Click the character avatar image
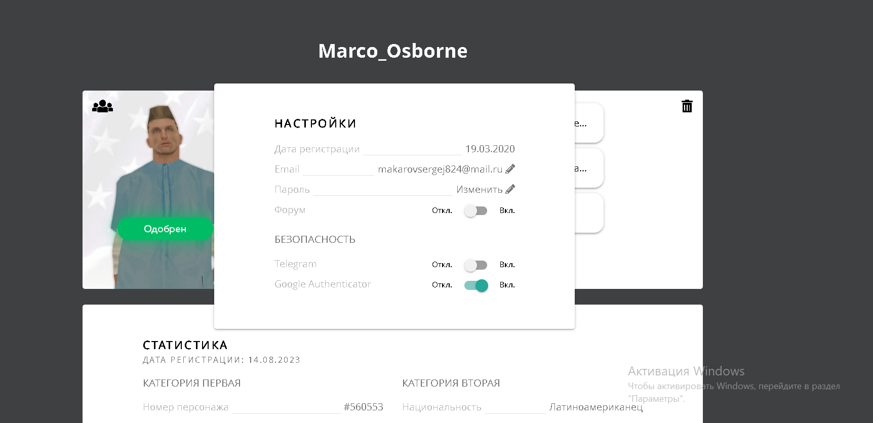The height and width of the screenshot is (423, 873). 148,190
